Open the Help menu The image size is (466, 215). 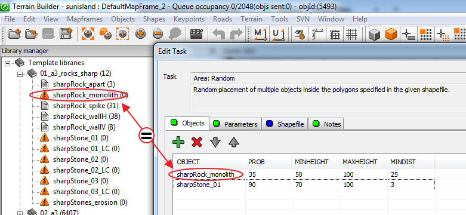[x=360, y=19]
